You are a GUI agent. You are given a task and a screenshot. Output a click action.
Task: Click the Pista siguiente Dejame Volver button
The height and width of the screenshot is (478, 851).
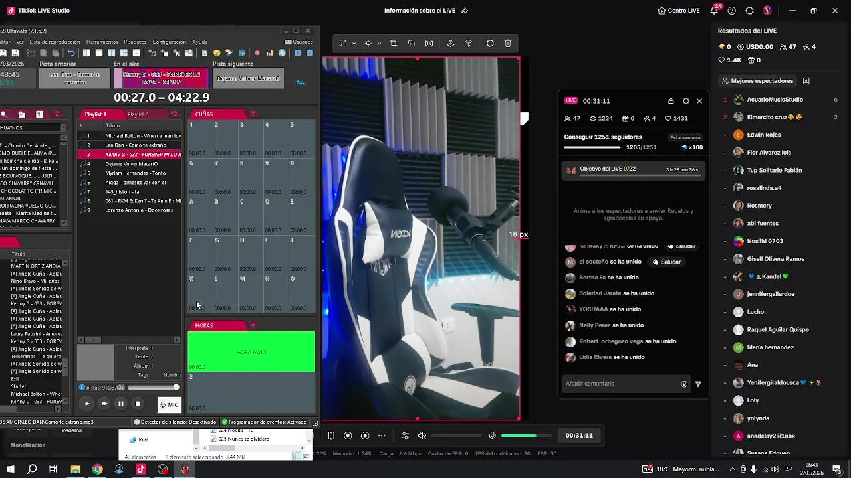(x=249, y=78)
